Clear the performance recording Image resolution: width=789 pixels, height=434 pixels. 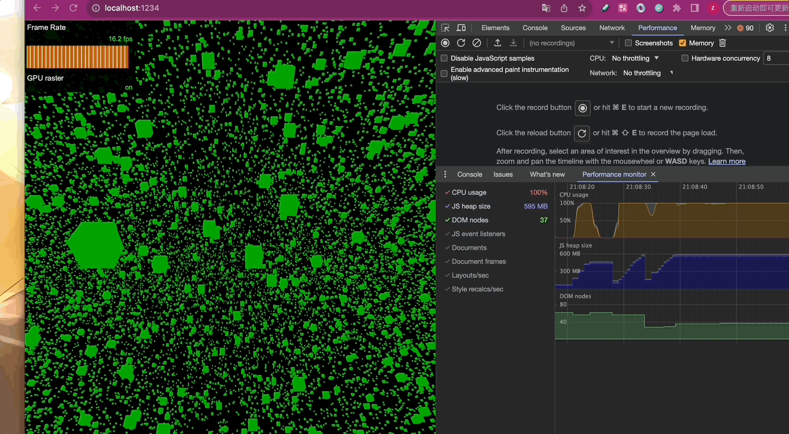coord(477,43)
